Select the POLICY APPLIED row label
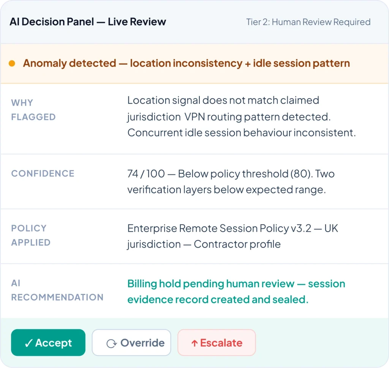The height and width of the screenshot is (368, 389). click(30, 235)
